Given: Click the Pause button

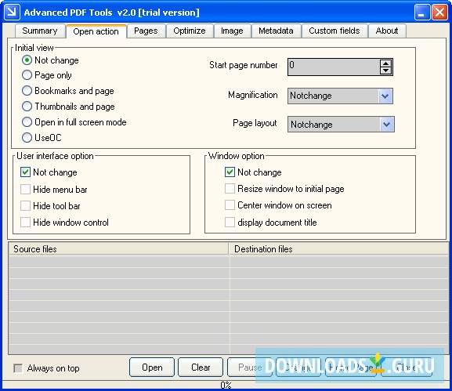Looking at the screenshot, I should (250, 367).
